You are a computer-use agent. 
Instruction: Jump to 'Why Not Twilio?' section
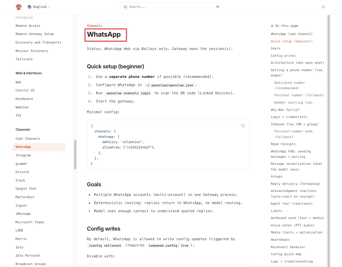tap(285, 110)
